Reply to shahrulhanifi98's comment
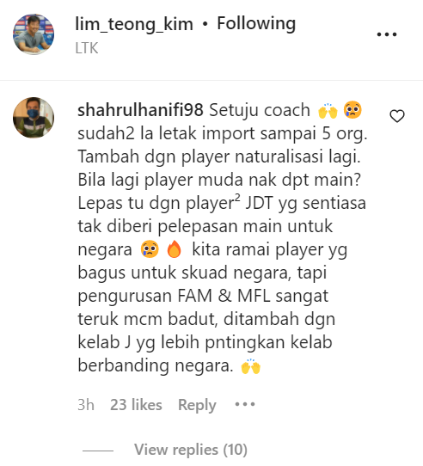 pos(197,405)
